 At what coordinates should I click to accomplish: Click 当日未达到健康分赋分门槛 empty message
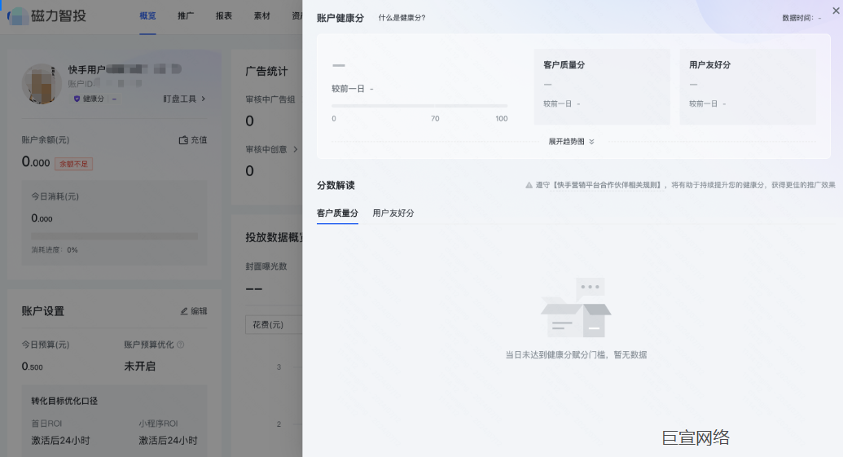(x=576, y=355)
